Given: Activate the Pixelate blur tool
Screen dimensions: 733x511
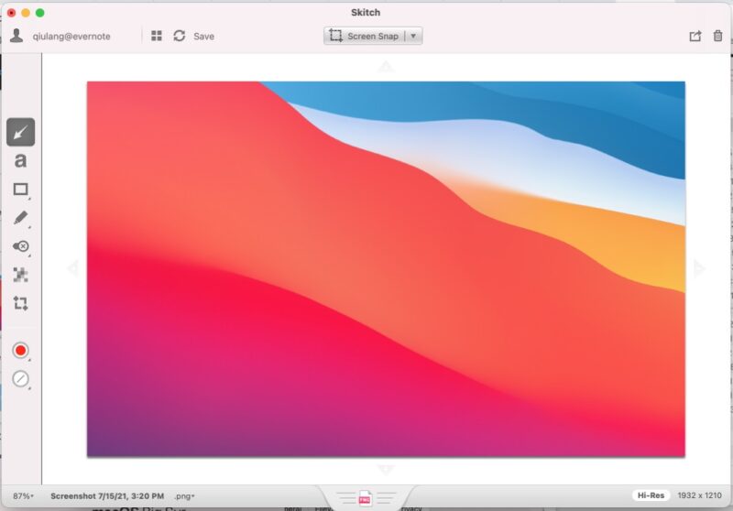Looking at the screenshot, I should [20, 275].
